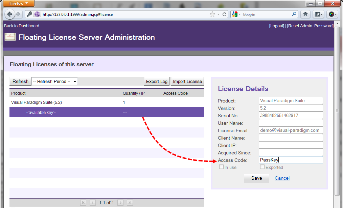Viewport: 343px width, 208px height.
Task: Click Save in License Details
Action: pyautogui.click(x=256, y=178)
